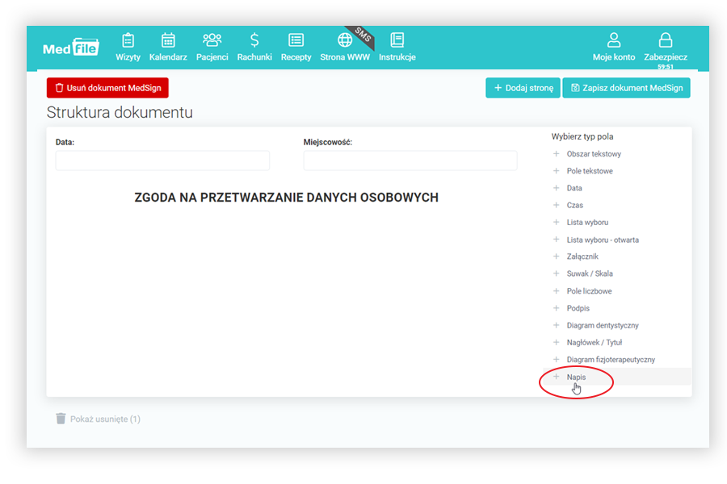
Task: Go to Pacjenci patients icon
Action: click(x=212, y=40)
